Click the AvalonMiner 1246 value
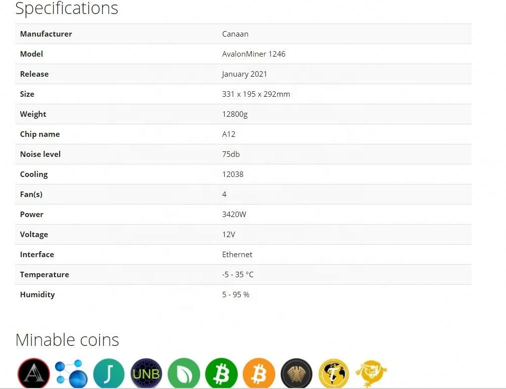Viewport: 506px width, 389px height. pos(254,54)
